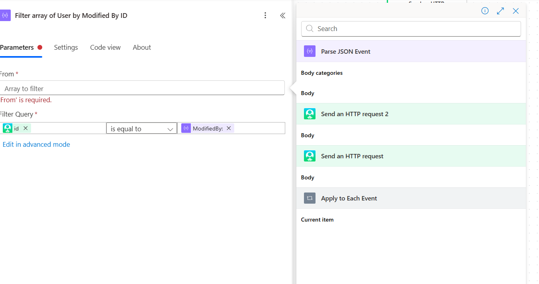This screenshot has width=539, height=284.
Task: Click the Send an HTTP request connector icon
Action: coord(310,156)
